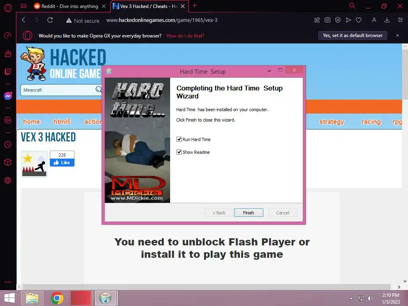The height and width of the screenshot is (306, 408).
Task: Open the ad blocker shield icon
Action: [x=338, y=20]
